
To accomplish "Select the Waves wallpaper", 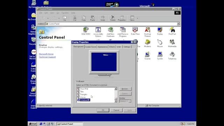I will 82,97.
